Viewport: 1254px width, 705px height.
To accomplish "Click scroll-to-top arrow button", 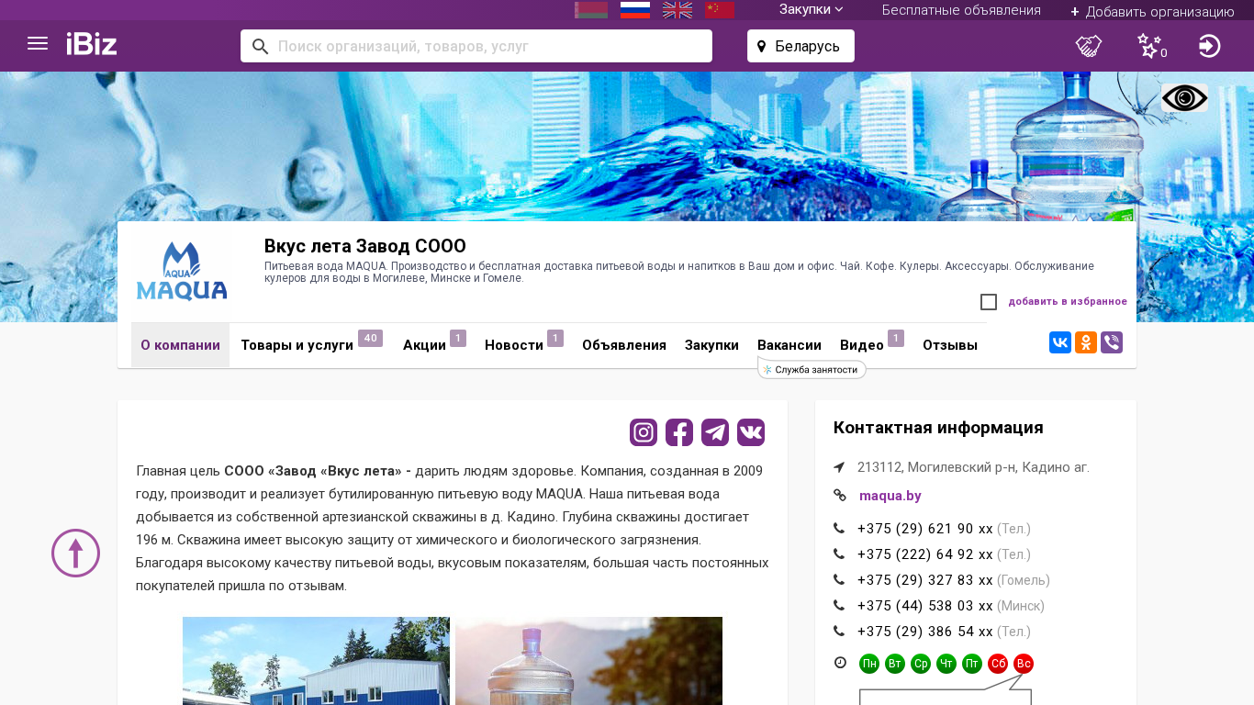I will [75, 553].
